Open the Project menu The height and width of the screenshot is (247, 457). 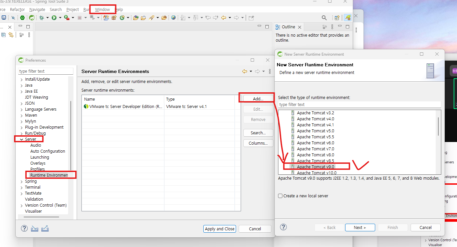[73, 9]
